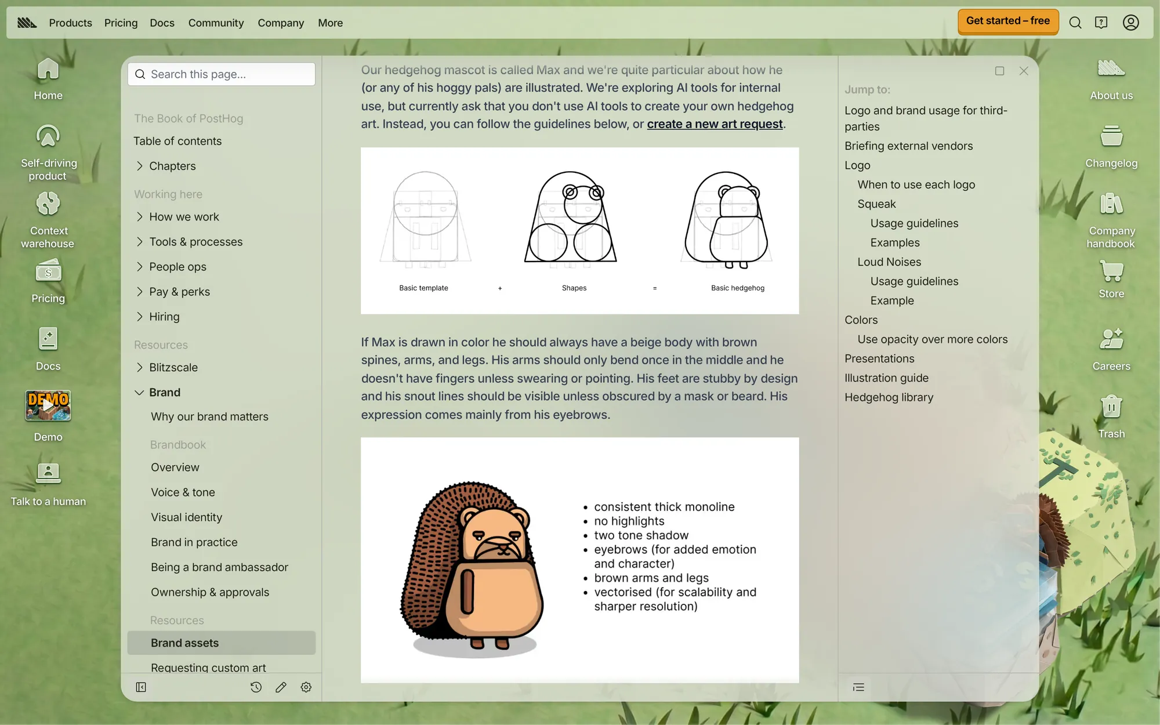Screen dimensions: 1160x725
Task: Open the Docs menu in top bar
Action: pos(162,23)
